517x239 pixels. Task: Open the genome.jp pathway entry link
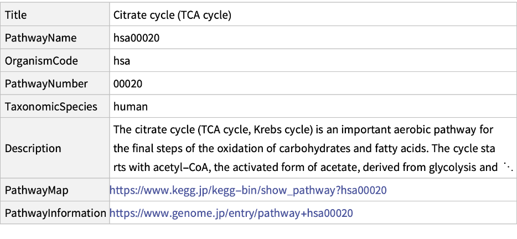click(231, 213)
